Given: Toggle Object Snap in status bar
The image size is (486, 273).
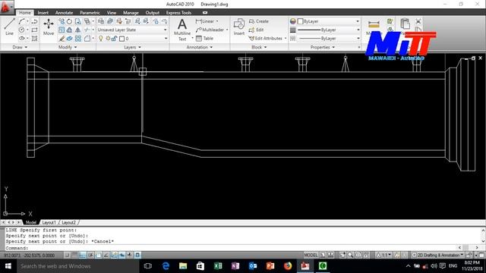Looking at the screenshot, I should point(98,255).
